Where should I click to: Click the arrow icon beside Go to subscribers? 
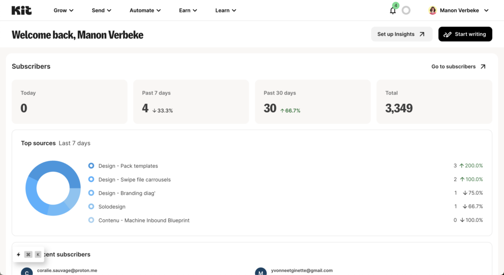pos(483,66)
